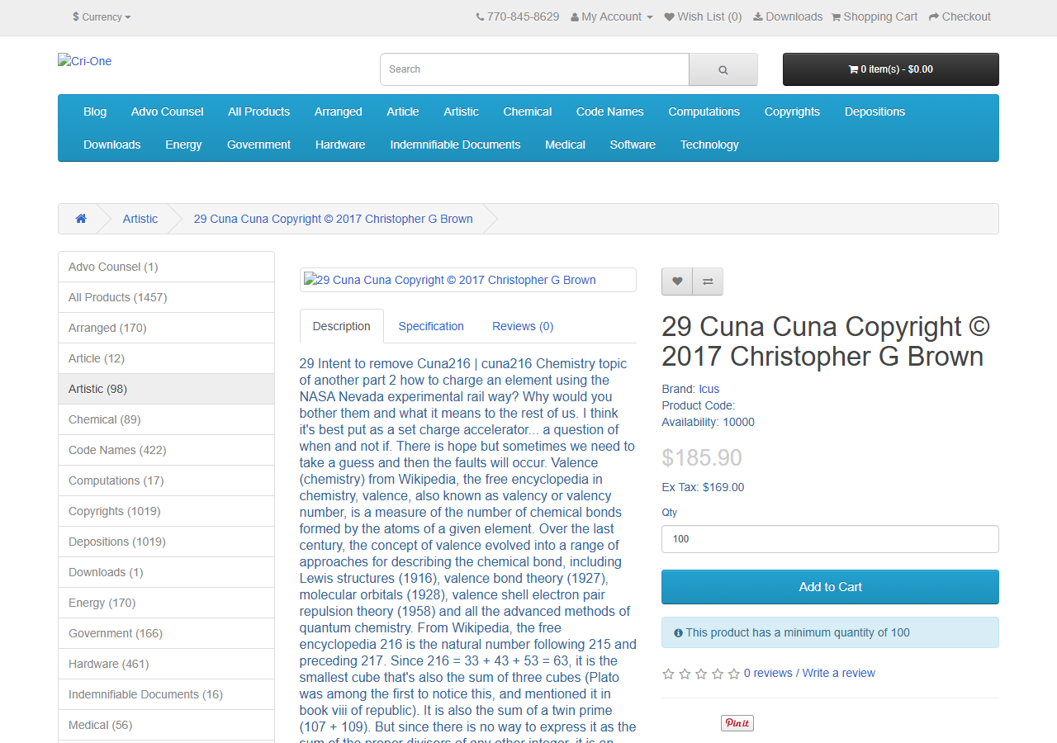Focus the Qty input field
The height and width of the screenshot is (743, 1057).
830,539
